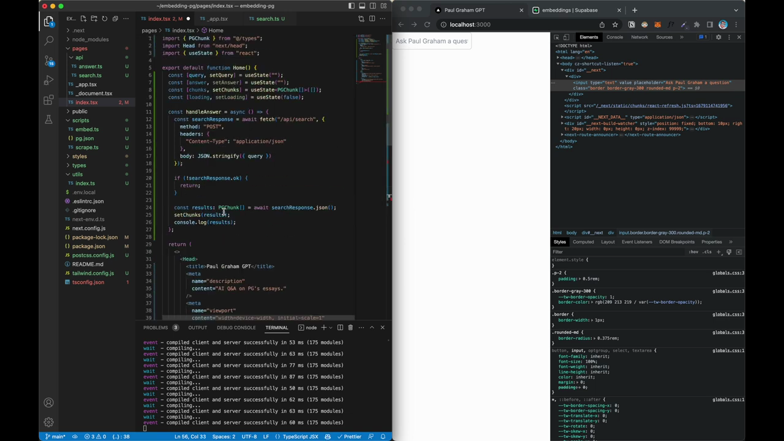Viewport: 784px width, 441px height.
Task: Open the Chrome profile avatar
Action: click(723, 24)
